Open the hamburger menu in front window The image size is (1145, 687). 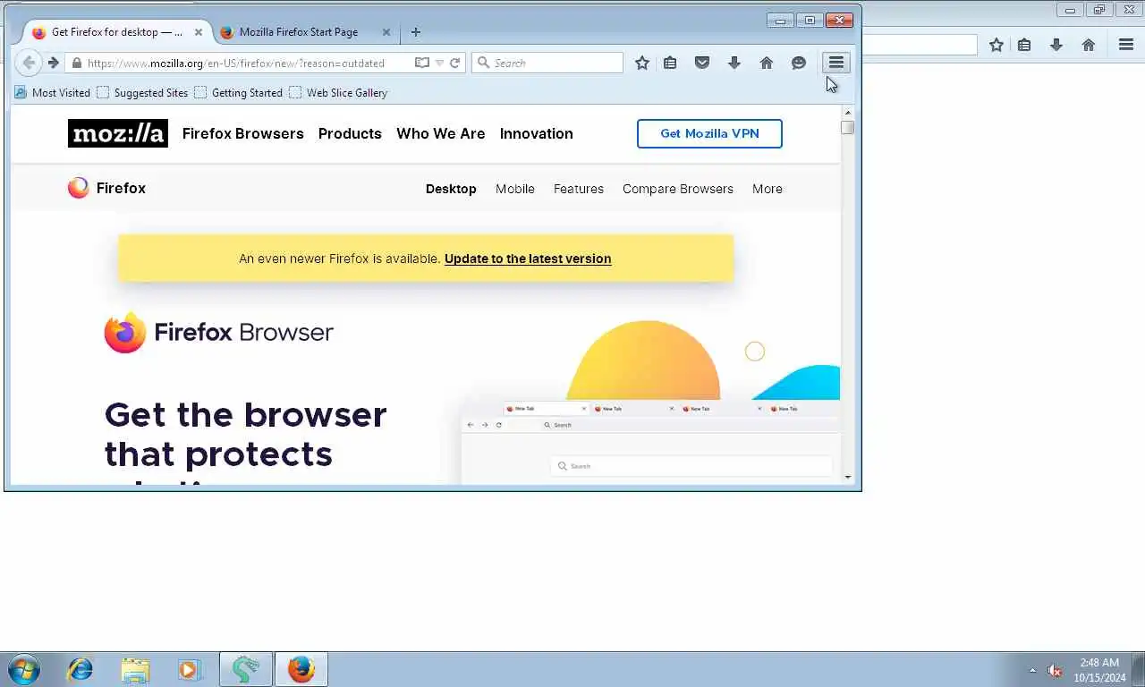pos(836,63)
